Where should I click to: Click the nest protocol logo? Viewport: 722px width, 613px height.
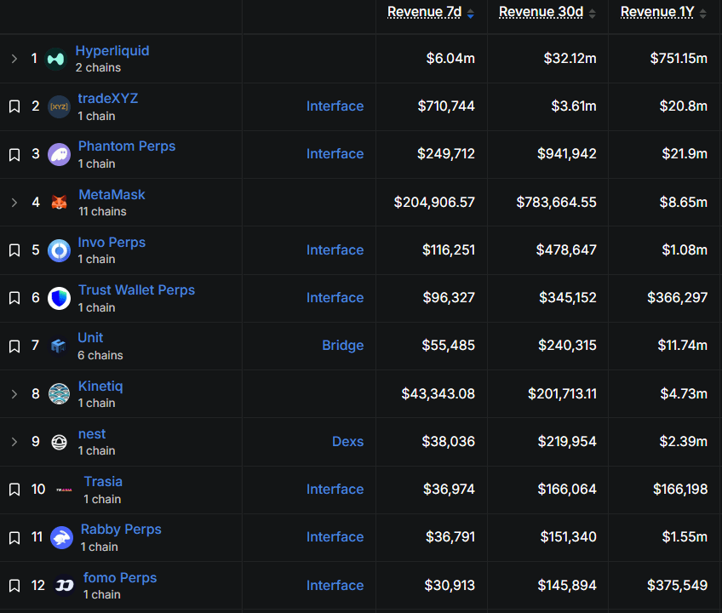[x=59, y=442]
